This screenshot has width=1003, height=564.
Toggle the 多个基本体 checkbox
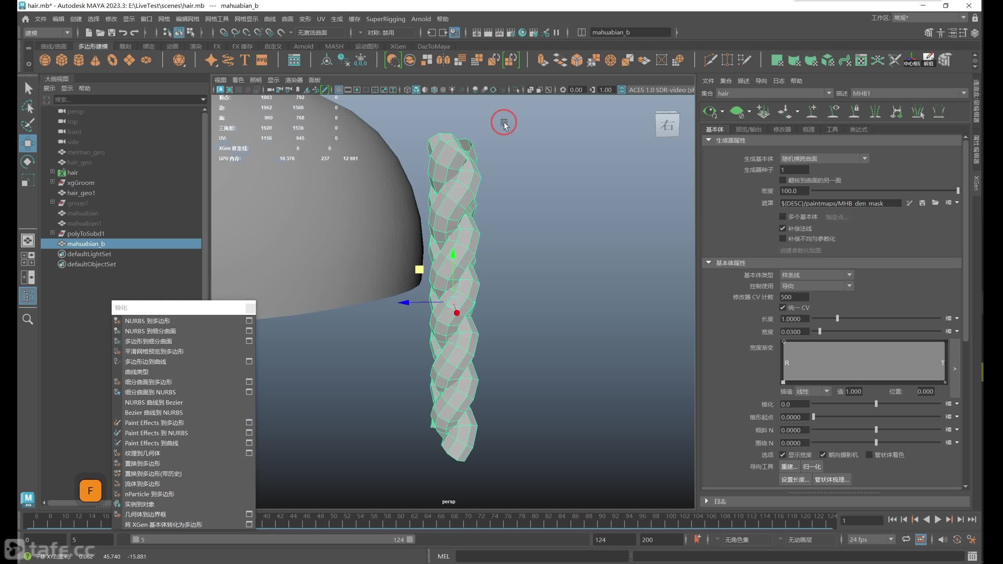tap(783, 217)
